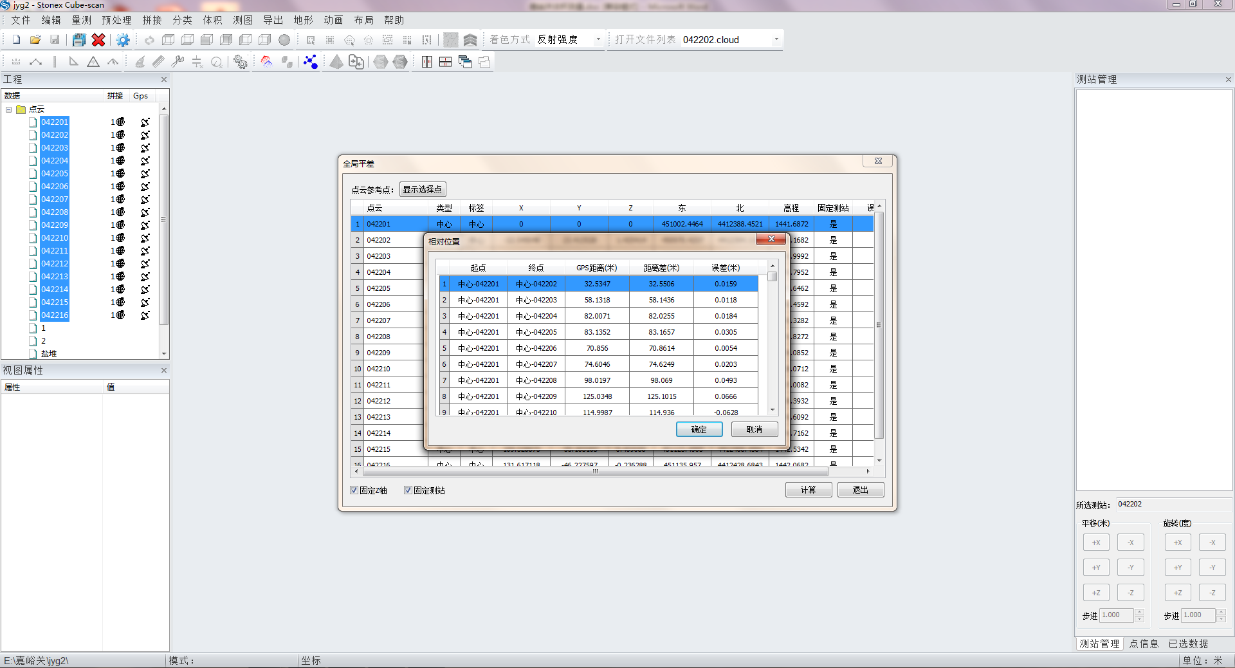Click the 显示选择点 button

422,189
